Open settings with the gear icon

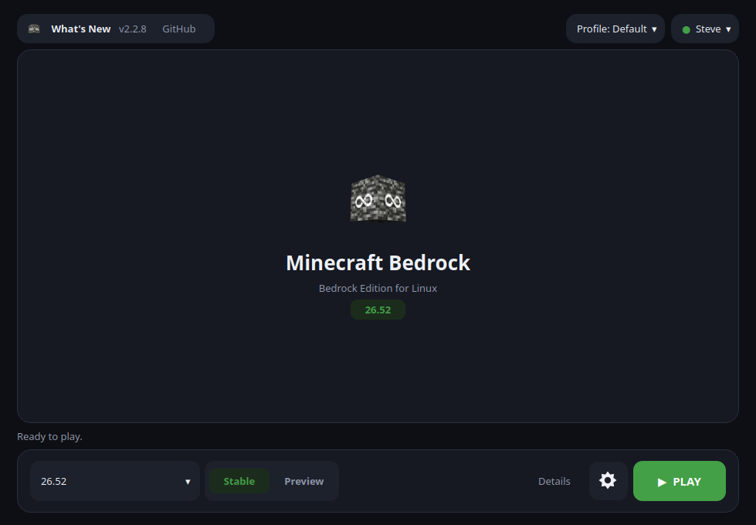click(608, 481)
